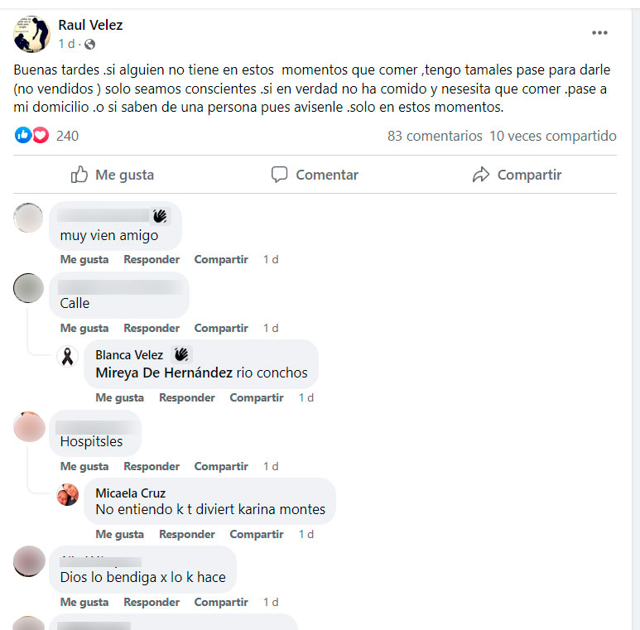
Task: Reply to the 'muy vien amigo' comment
Action: coord(152,259)
